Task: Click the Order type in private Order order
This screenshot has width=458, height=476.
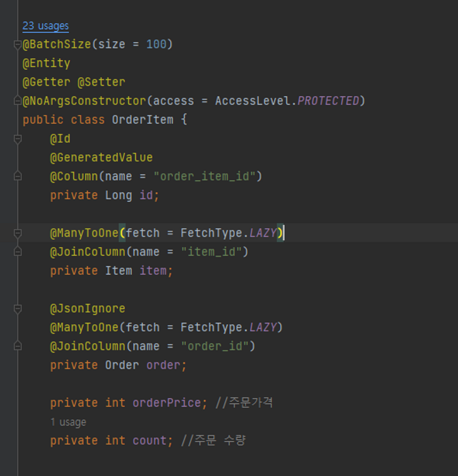Action: [x=122, y=365]
